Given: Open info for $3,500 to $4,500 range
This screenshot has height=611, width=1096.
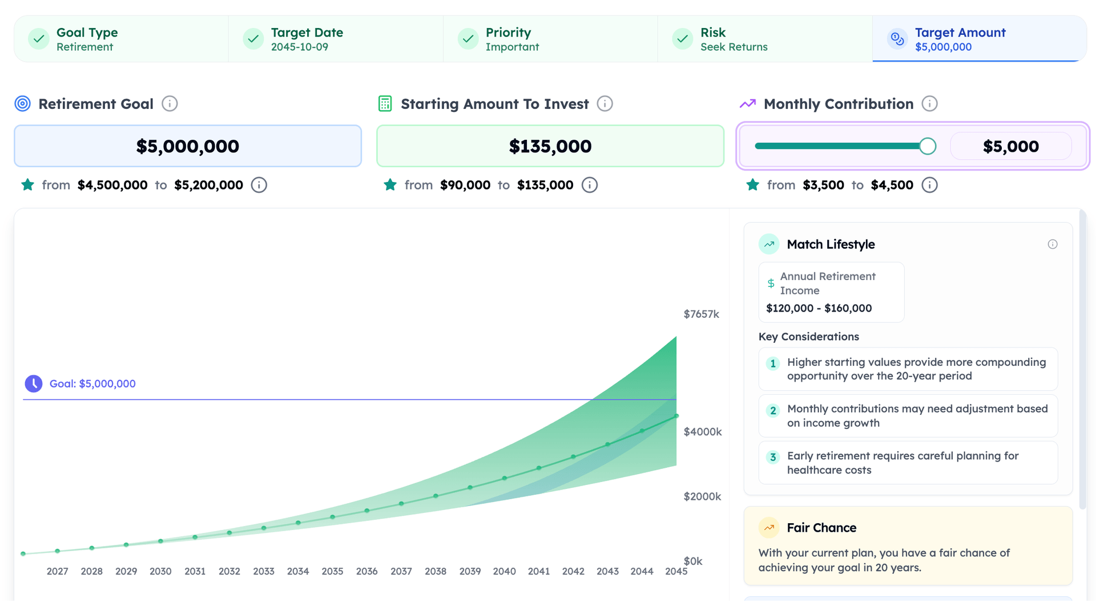Looking at the screenshot, I should tap(929, 185).
